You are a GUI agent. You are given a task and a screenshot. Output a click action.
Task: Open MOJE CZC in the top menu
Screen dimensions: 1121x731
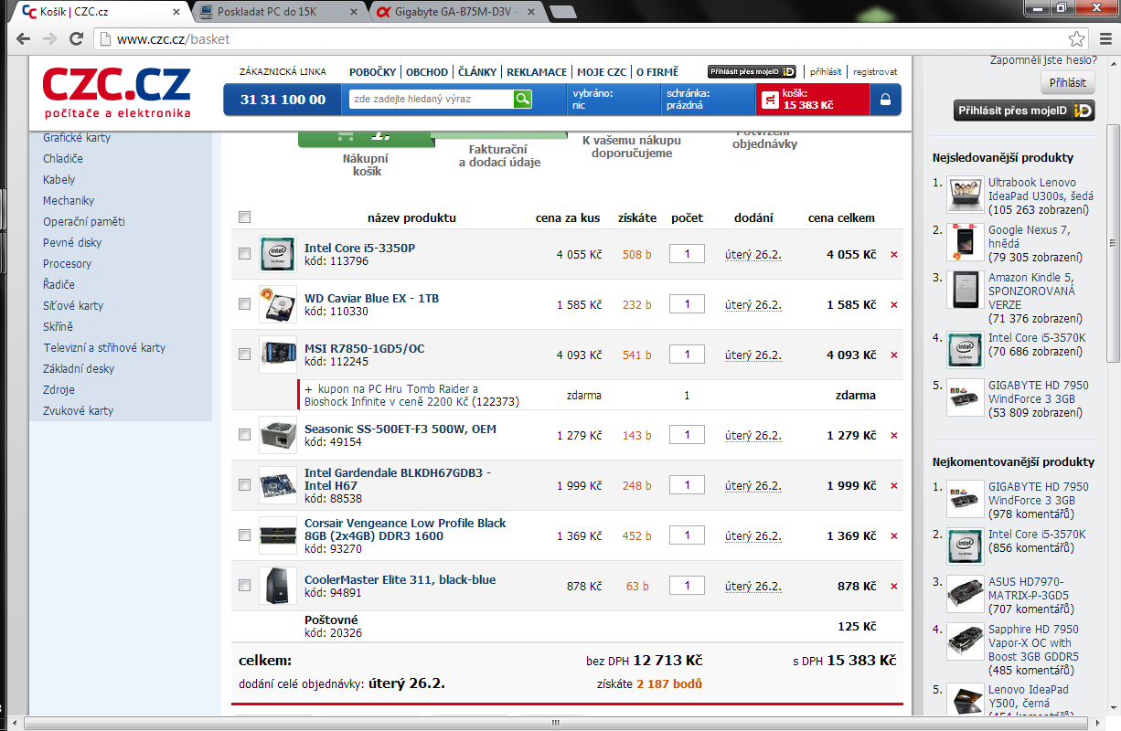pos(602,72)
